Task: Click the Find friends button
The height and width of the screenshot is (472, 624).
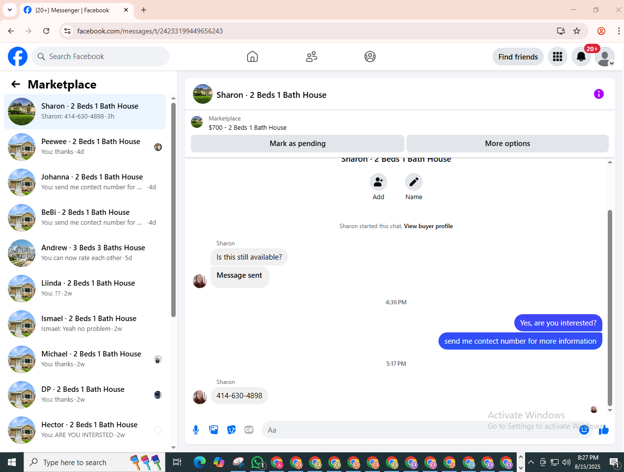Action: click(518, 57)
